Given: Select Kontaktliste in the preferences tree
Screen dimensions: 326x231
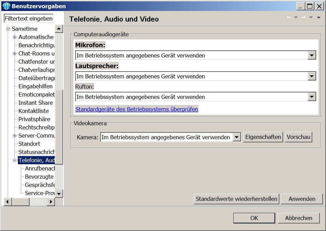Looking at the screenshot, I should [34, 111].
